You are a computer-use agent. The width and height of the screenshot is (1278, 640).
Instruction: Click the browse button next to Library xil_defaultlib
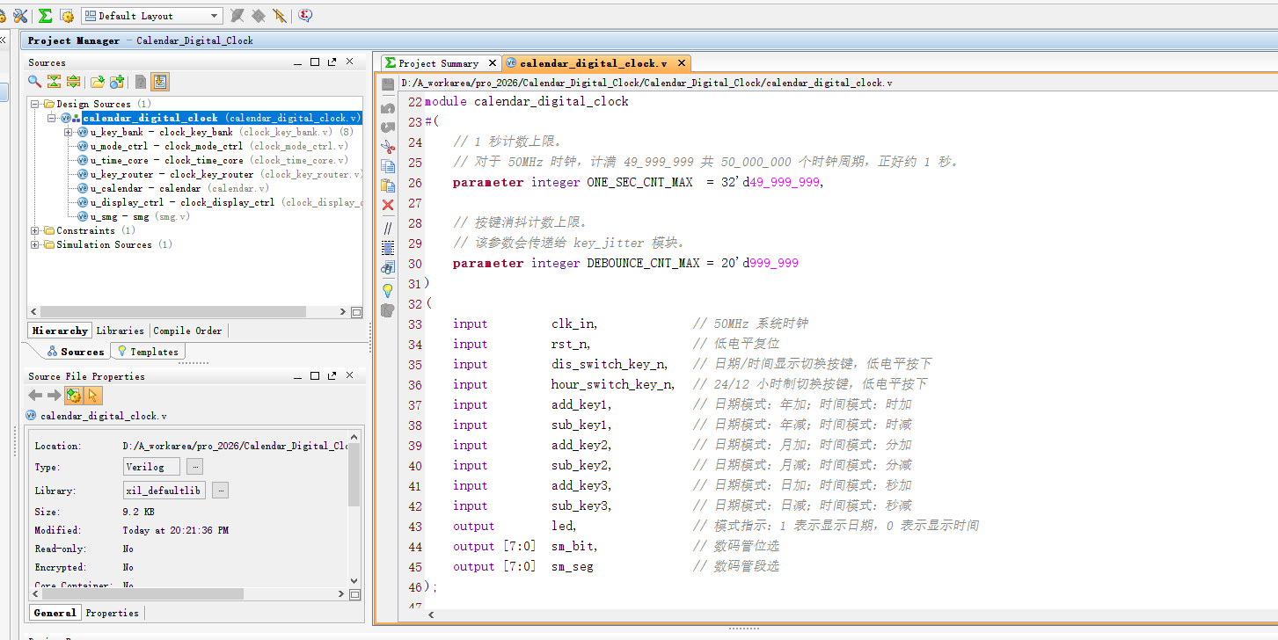(x=221, y=491)
